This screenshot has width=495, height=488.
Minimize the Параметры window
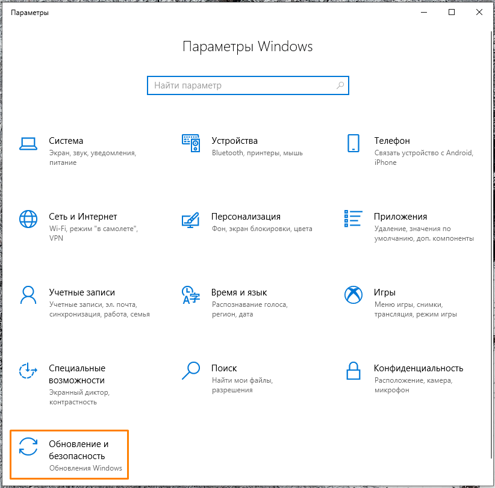coord(424,12)
